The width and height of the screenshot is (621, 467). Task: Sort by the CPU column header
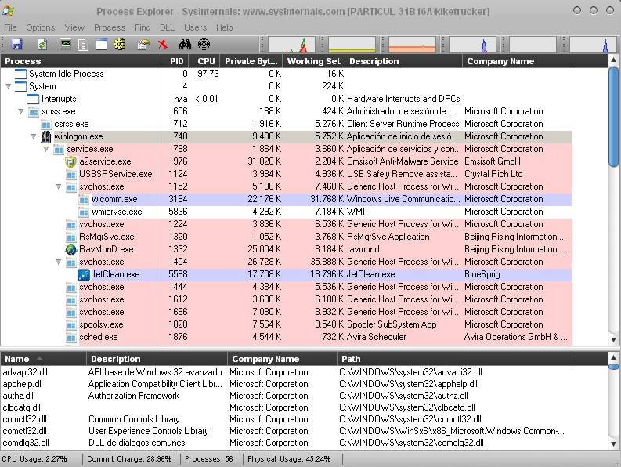[x=204, y=61]
